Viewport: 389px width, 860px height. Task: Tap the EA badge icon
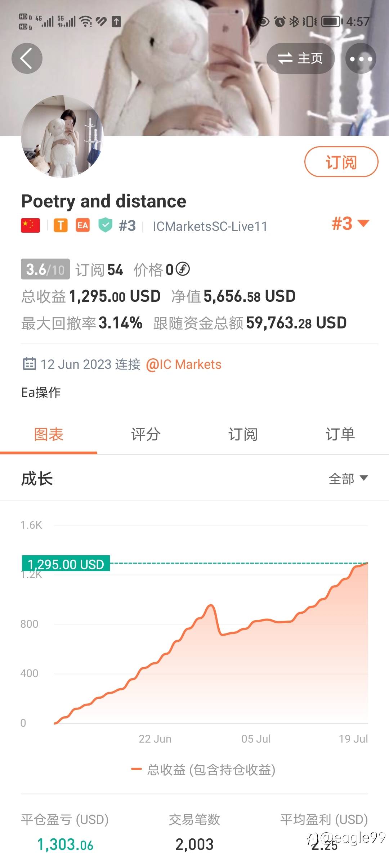82,225
